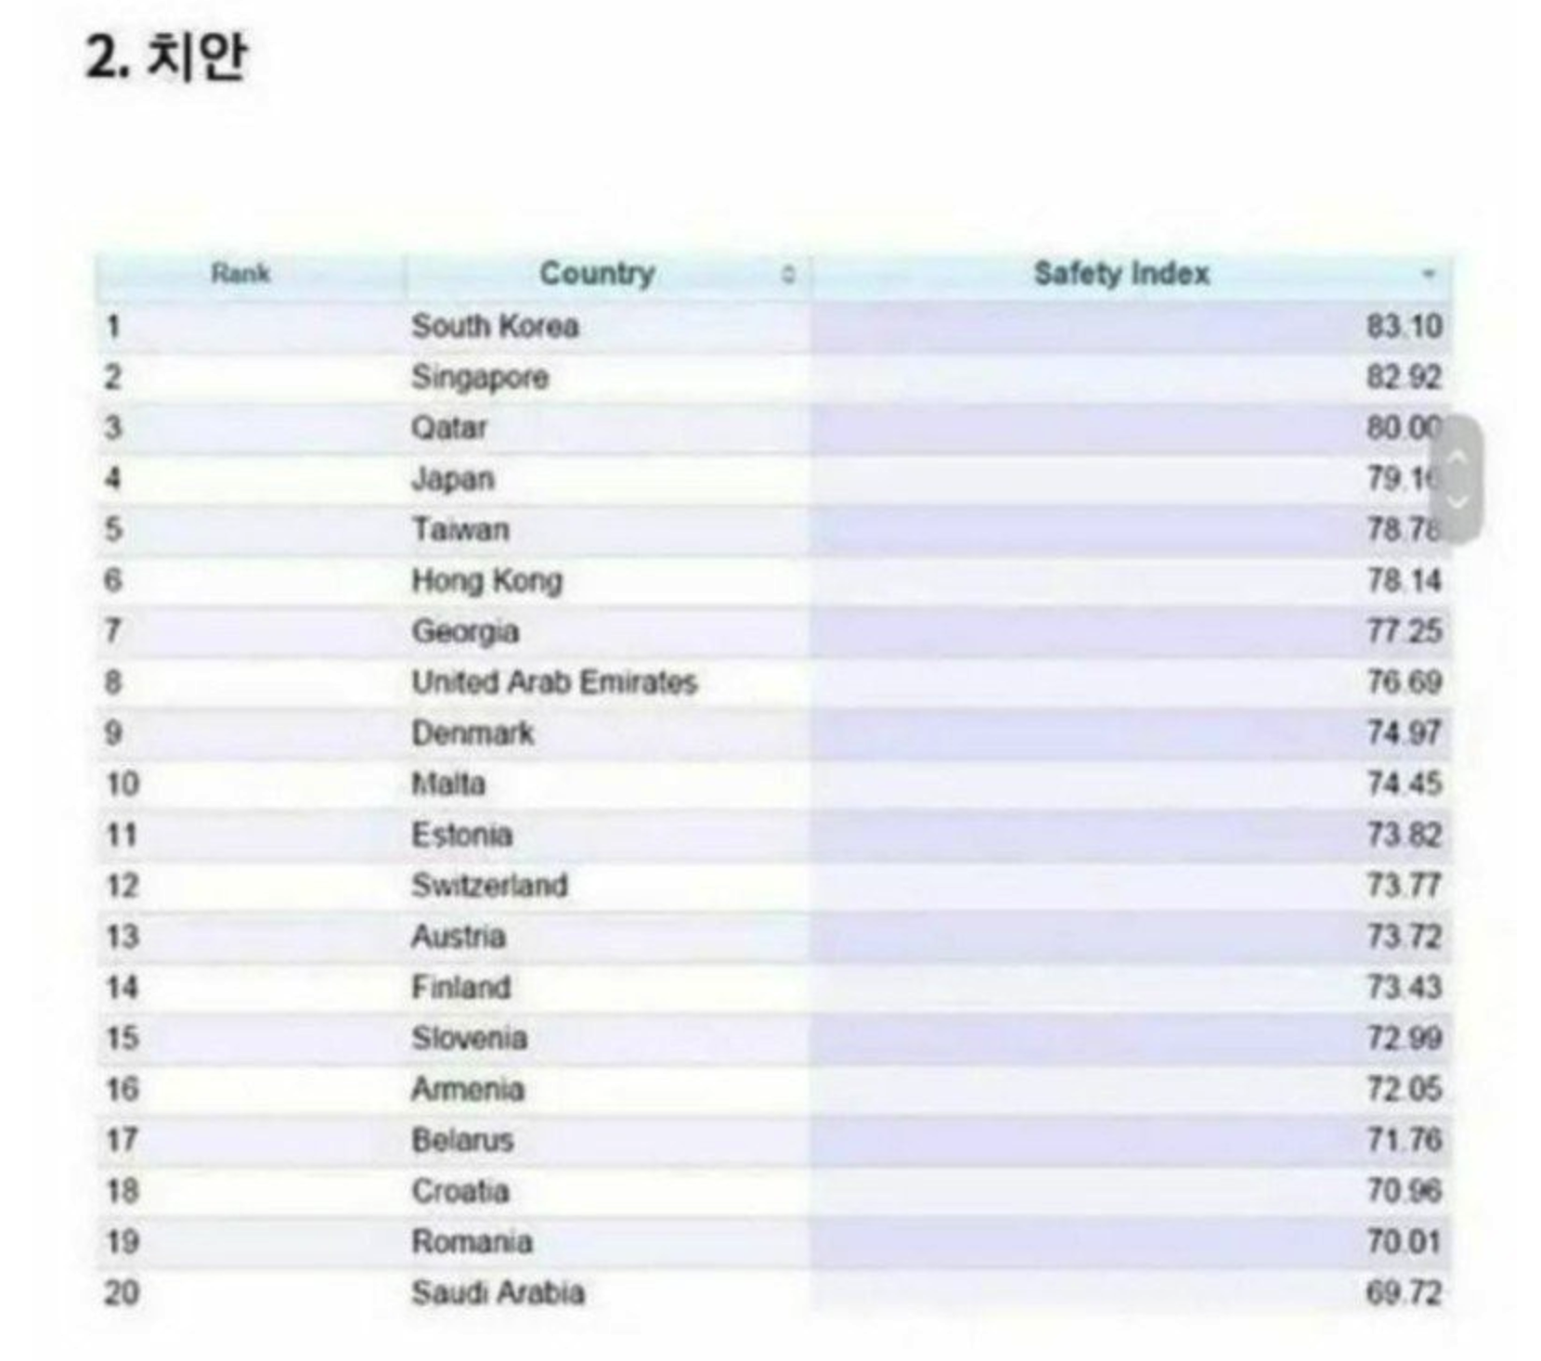This screenshot has width=1541, height=1361.
Task: Click the heading 2. 치안
Action: pos(167,57)
